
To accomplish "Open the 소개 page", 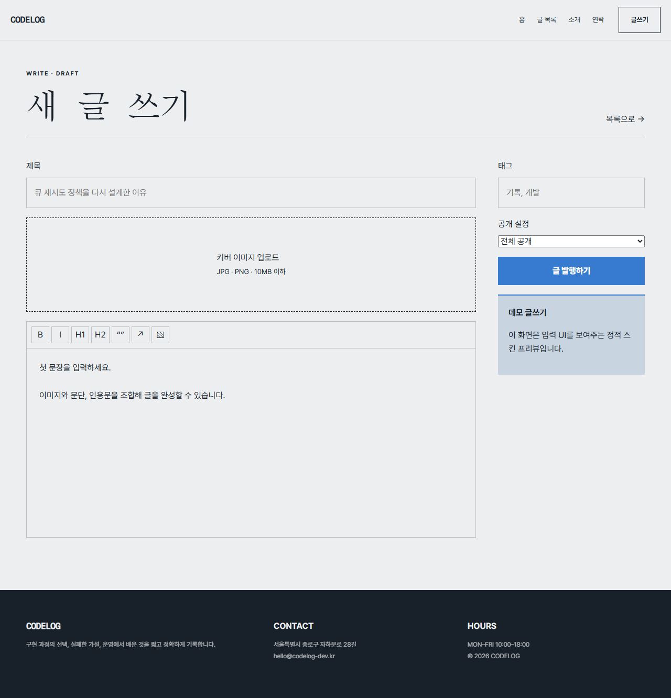I will pyautogui.click(x=574, y=20).
